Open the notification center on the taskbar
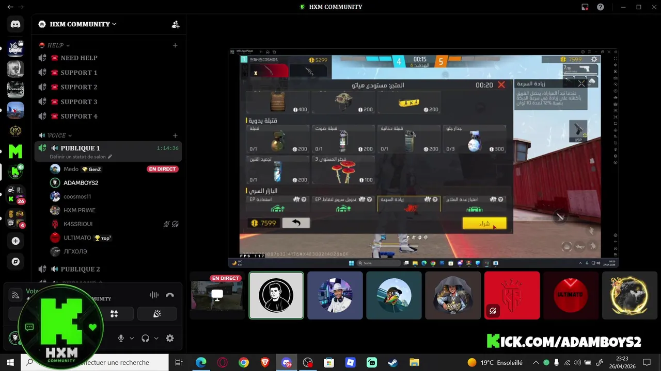 647,363
